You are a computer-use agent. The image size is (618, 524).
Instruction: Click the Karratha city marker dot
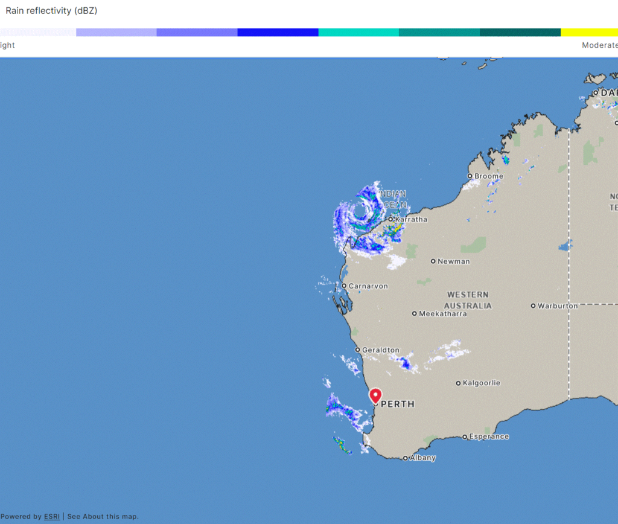pyautogui.click(x=390, y=219)
